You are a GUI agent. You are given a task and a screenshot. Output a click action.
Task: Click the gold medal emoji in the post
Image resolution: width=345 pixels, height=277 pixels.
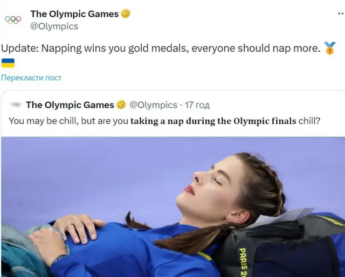coord(330,49)
